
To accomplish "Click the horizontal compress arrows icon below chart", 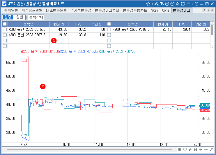I will coord(201,149).
